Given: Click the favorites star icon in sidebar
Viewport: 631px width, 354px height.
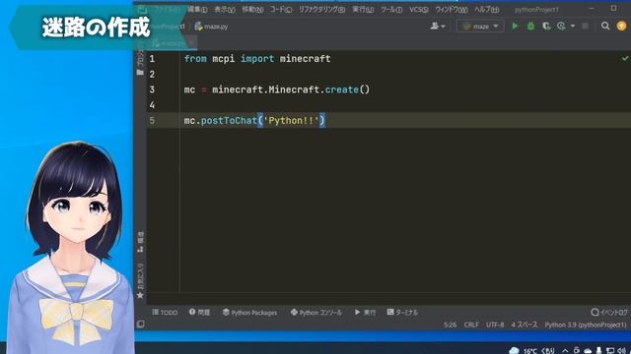Looking at the screenshot, I should (x=140, y=295).
